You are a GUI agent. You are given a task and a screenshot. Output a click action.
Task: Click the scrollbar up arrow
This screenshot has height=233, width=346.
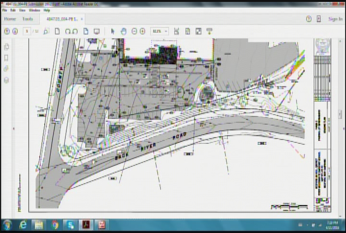(340, 41)
